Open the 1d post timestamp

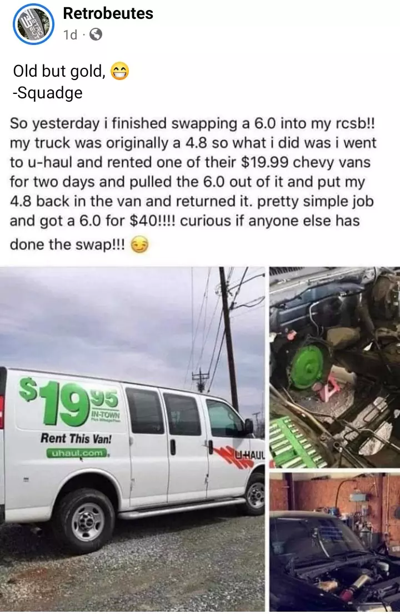71,35
